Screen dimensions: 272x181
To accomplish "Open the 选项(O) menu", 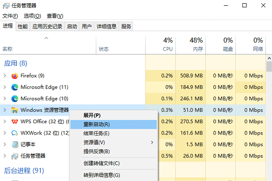I will pos(32,16).
